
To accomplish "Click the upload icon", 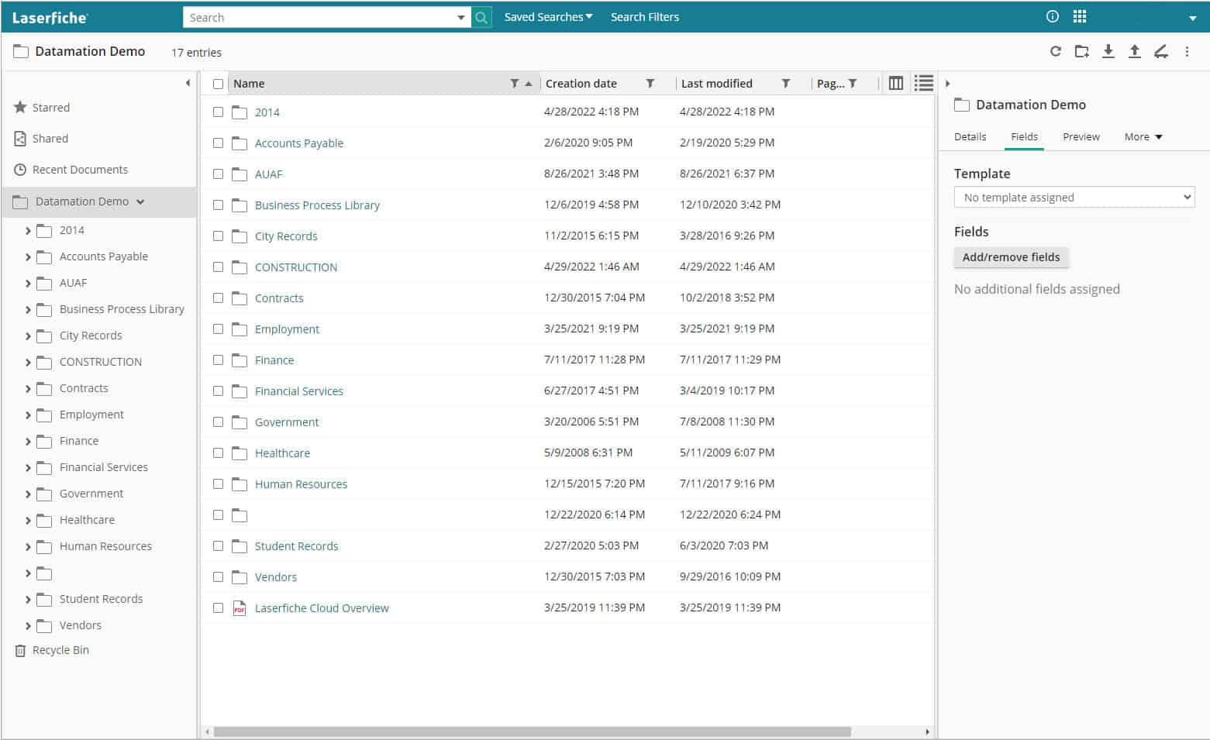I will point(1135,52).
